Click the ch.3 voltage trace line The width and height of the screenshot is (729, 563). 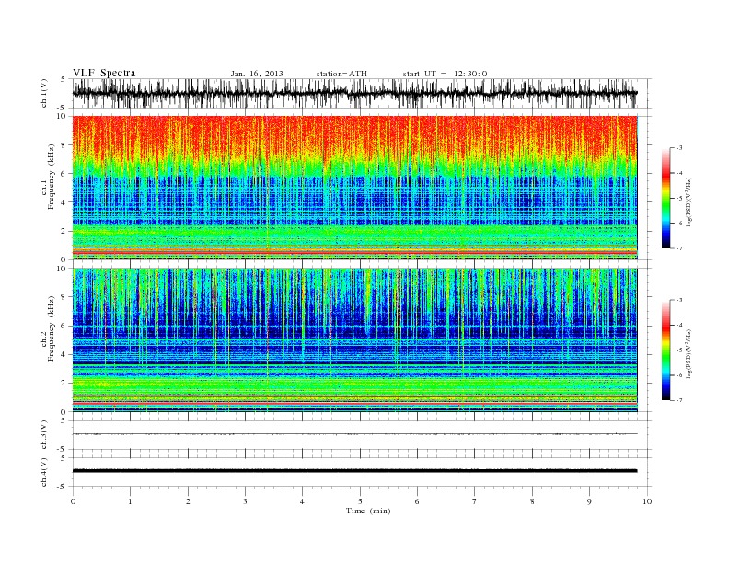coord(354,434)
